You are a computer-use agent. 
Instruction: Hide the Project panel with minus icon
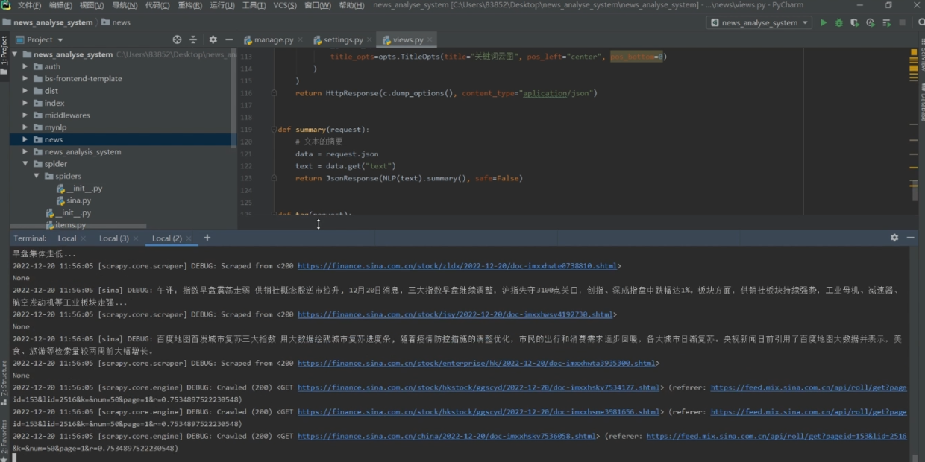point(228,39)
